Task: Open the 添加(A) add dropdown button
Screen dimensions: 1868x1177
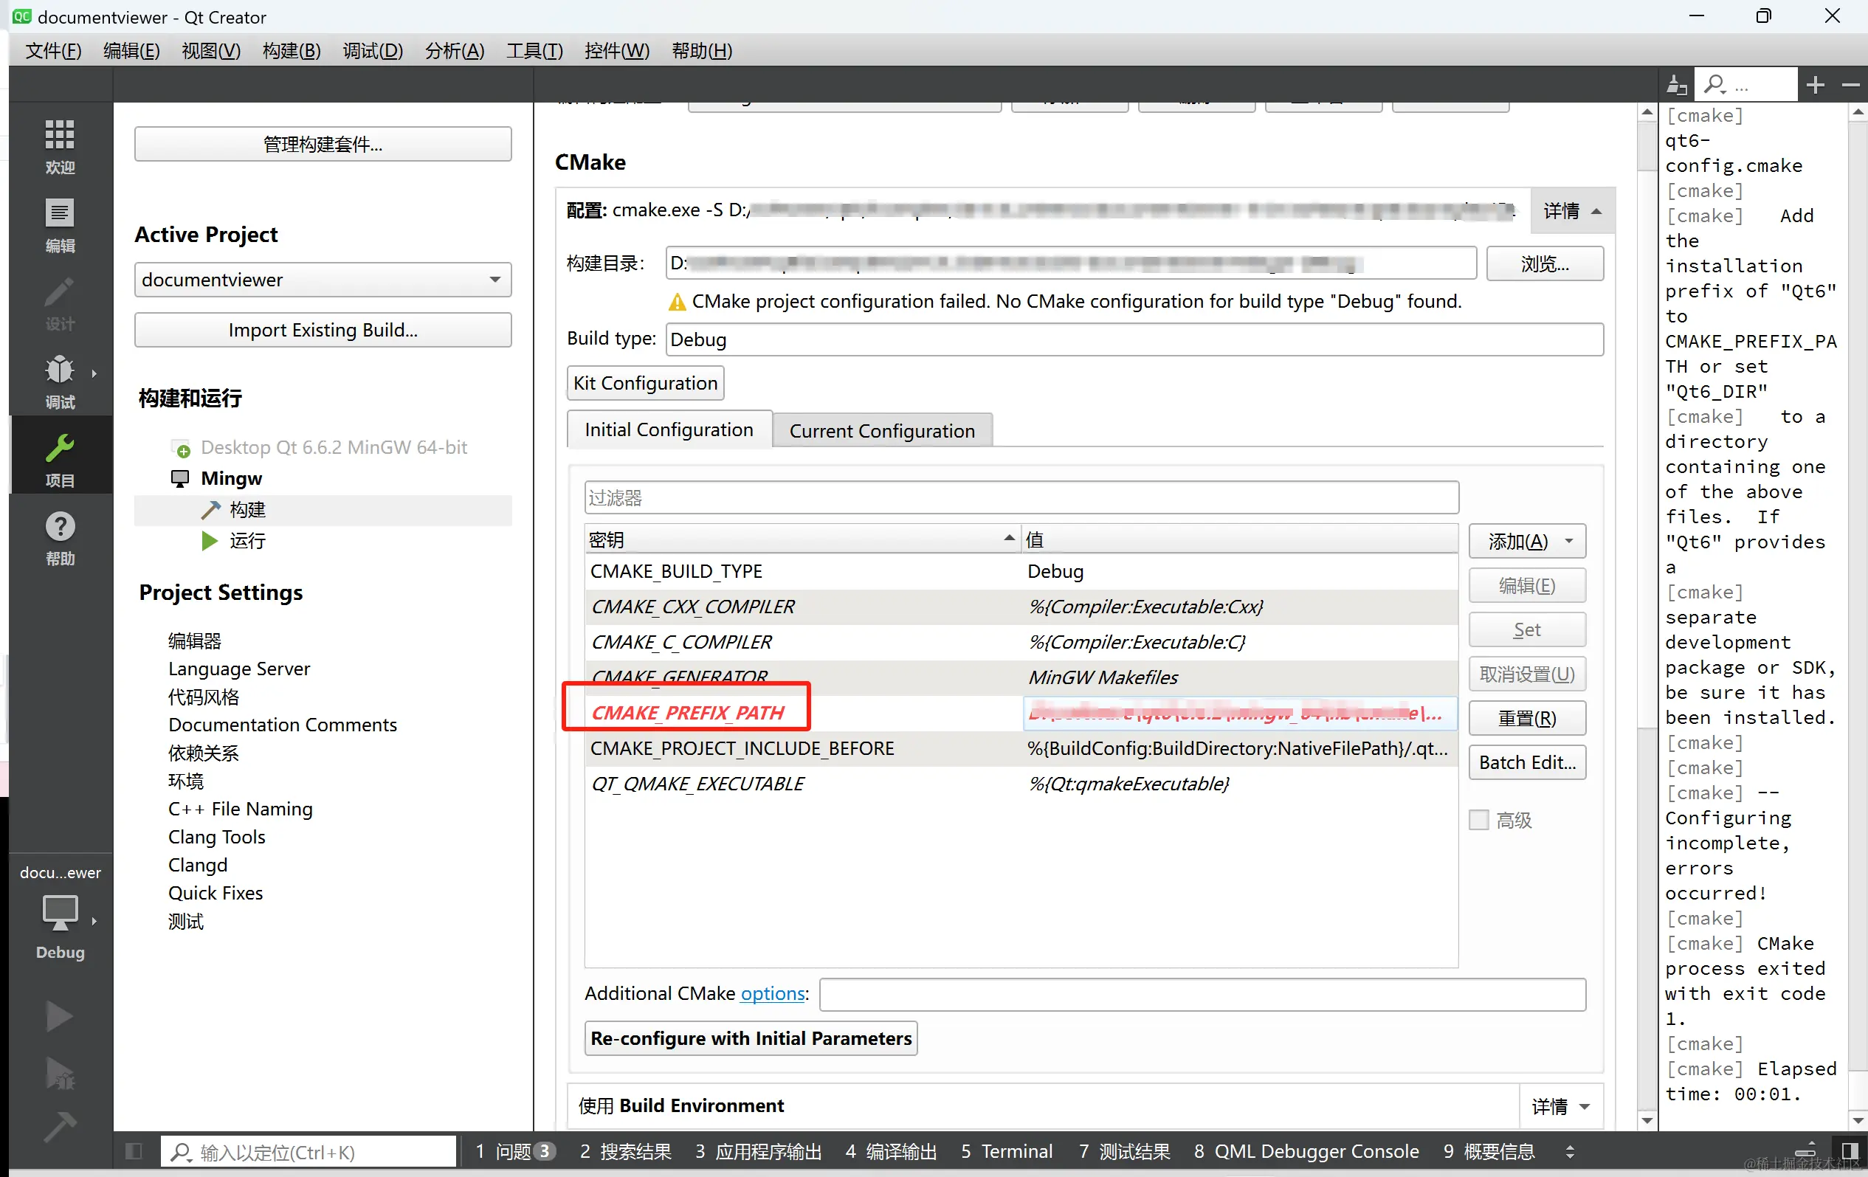Action: pos(1527,542)
